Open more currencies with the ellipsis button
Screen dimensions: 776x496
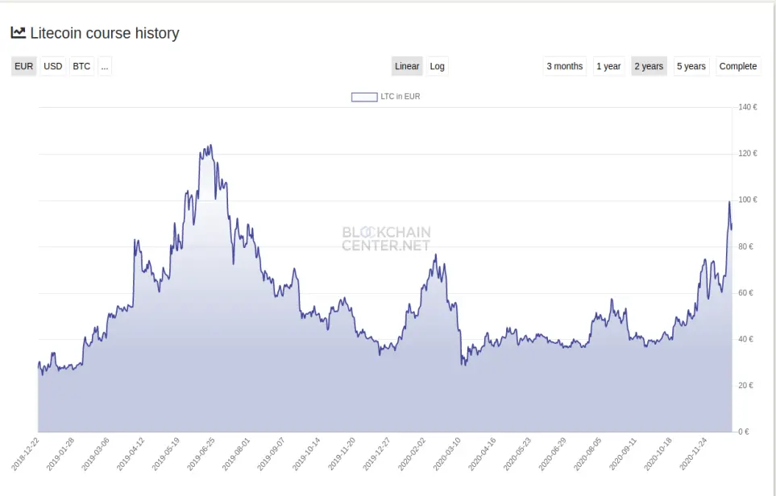click(x=105, y=66)
